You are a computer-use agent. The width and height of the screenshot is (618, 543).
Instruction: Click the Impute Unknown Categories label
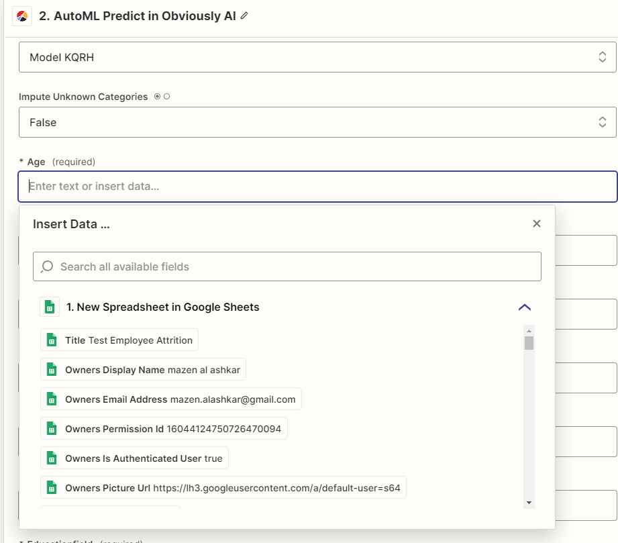coord(83,97)
